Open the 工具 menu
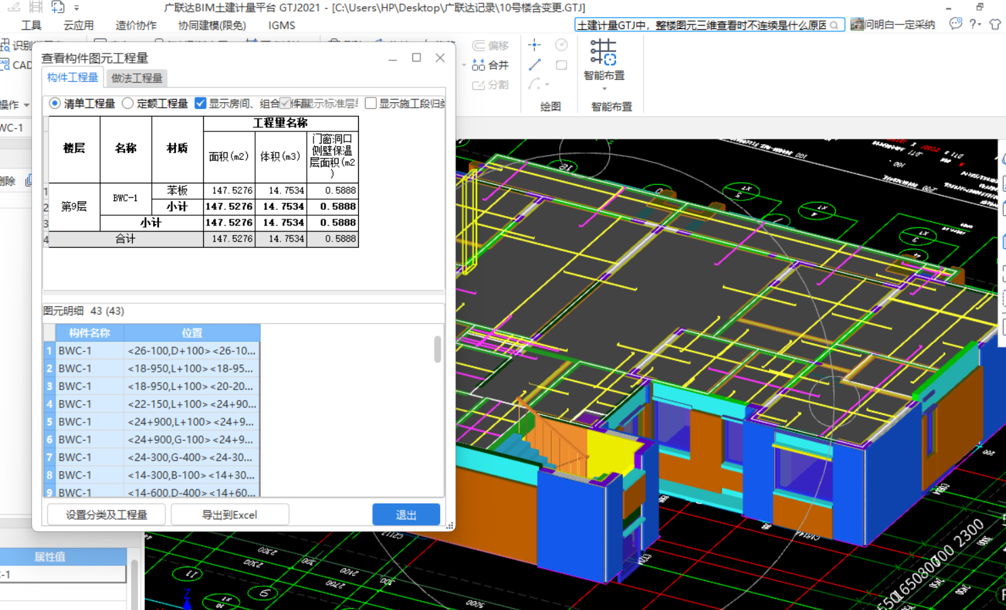 (x=31, y=25)
